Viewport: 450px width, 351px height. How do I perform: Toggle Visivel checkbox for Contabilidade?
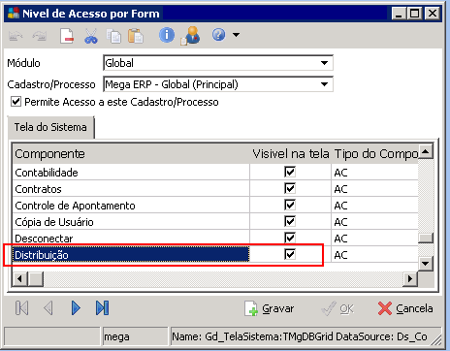290,172
